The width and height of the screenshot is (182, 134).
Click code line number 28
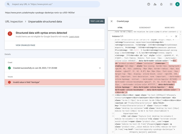click(113, 95)
